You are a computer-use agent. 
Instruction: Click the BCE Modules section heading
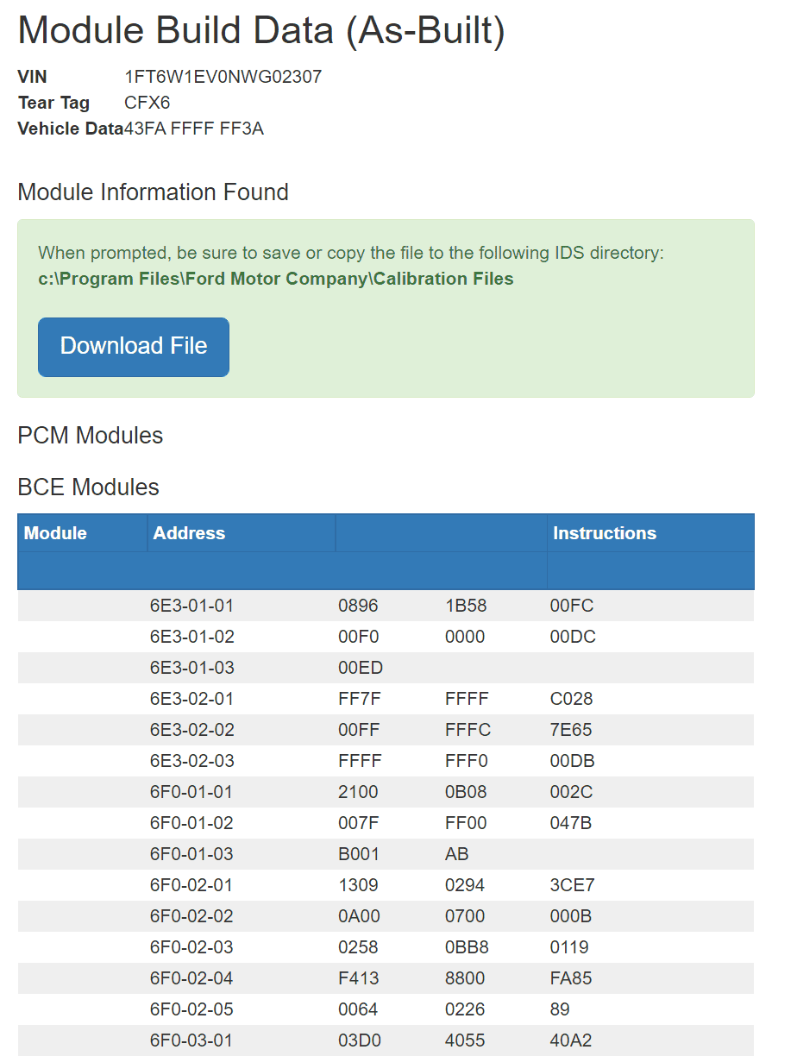pyautogui.click(x=87, y=487)
